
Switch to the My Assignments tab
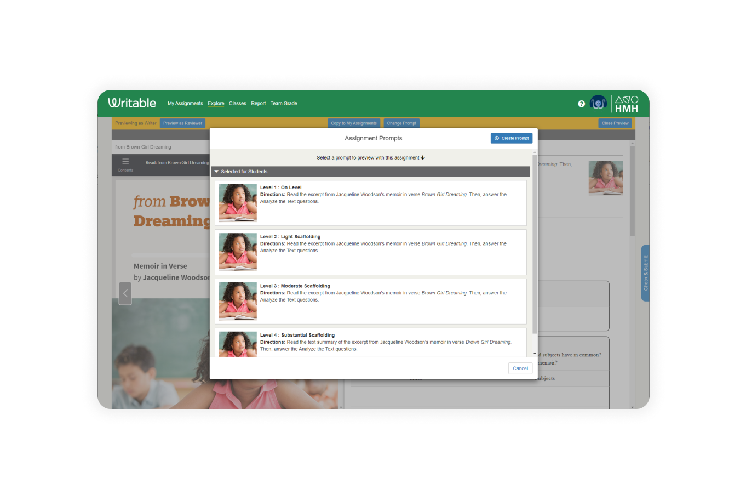[185, 103]
